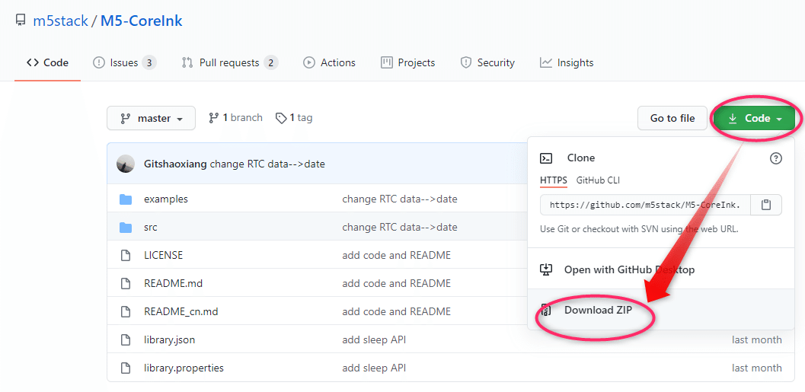
Task: Click the branch icon beside 1 branch
Action: [x=214, y=118]
